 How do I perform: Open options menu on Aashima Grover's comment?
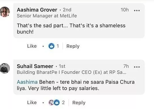point(137,10)
